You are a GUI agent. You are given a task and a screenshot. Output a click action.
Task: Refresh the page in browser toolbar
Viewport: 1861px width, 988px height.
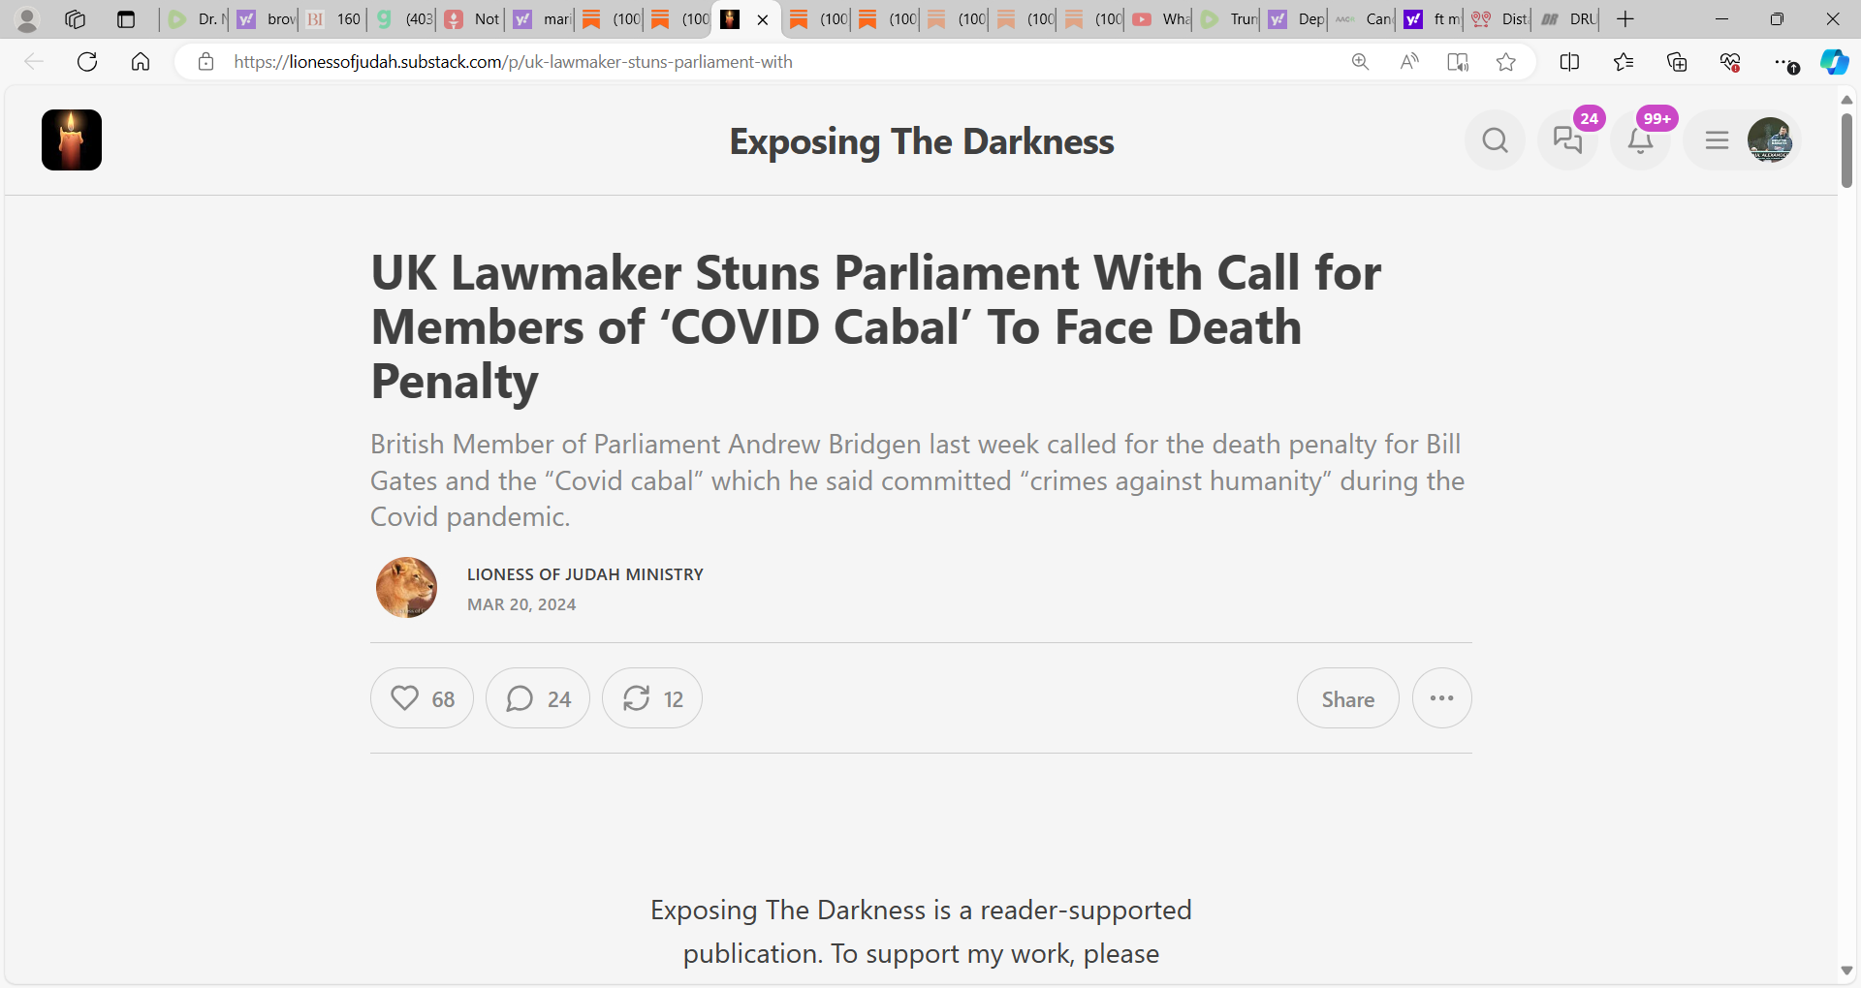point(87,62)
